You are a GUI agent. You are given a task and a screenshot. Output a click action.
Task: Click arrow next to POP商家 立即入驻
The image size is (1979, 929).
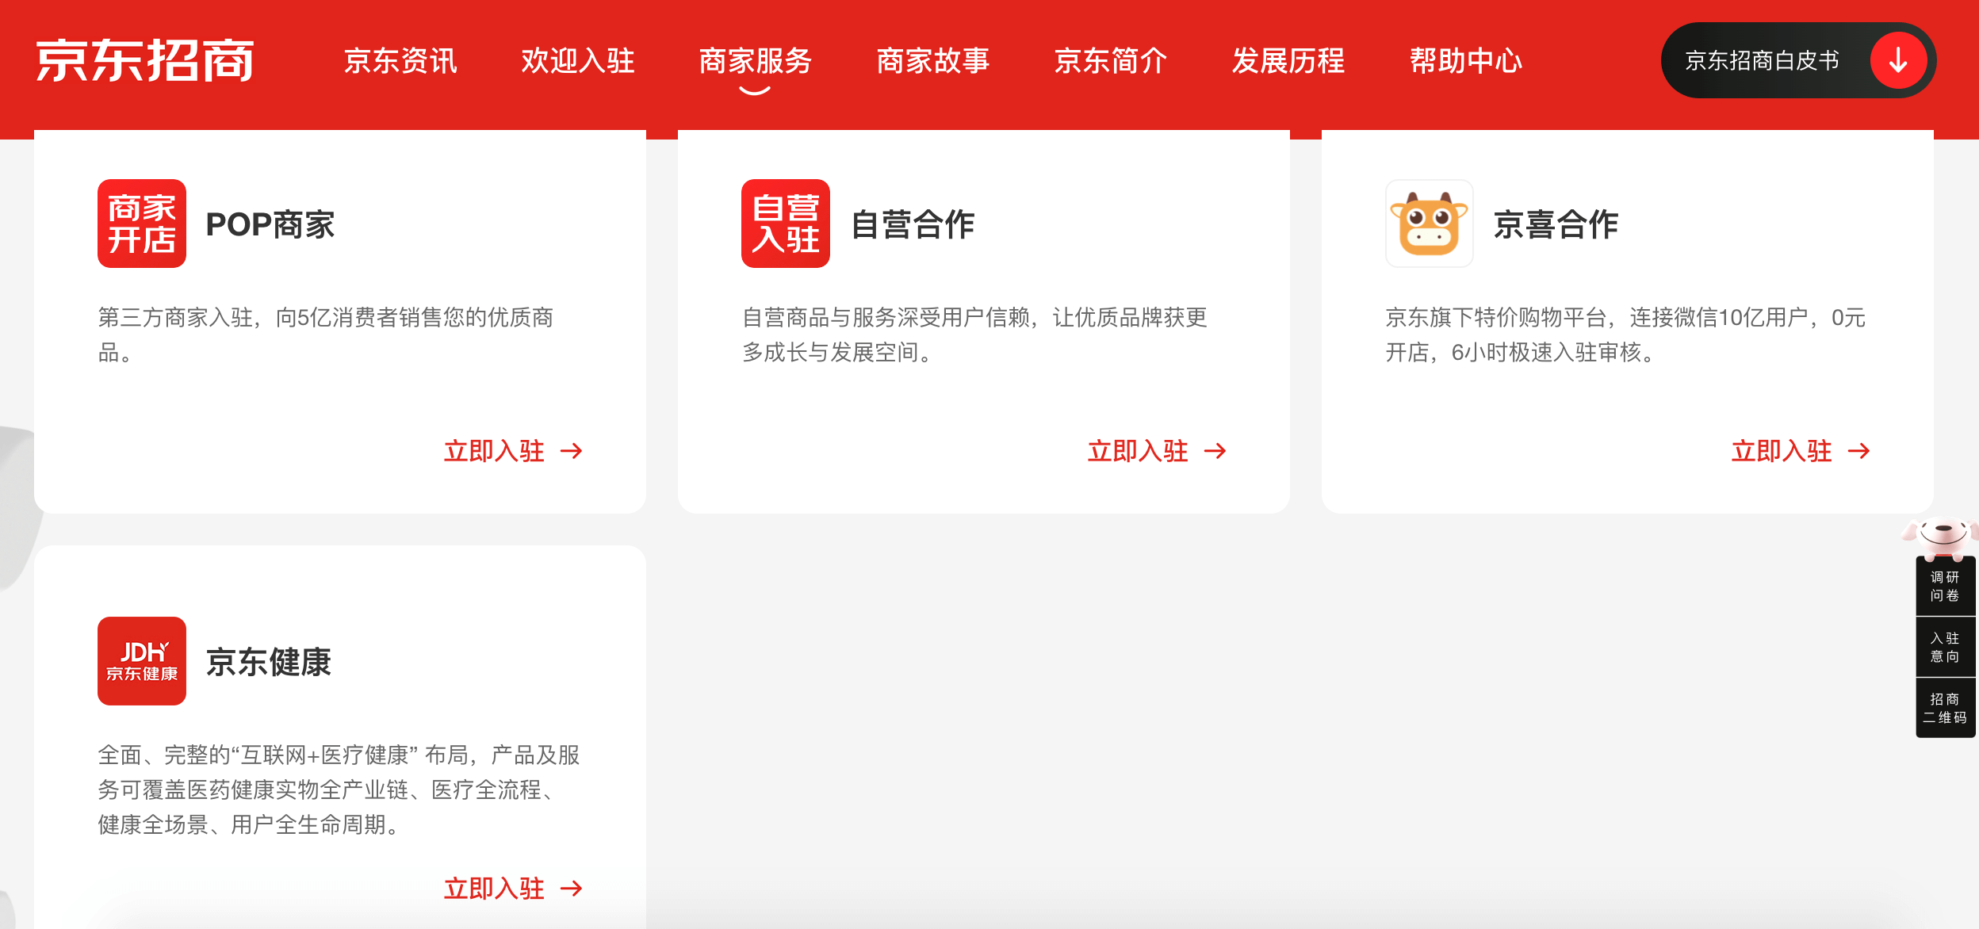pyautogui.click(x=572, y=451)
